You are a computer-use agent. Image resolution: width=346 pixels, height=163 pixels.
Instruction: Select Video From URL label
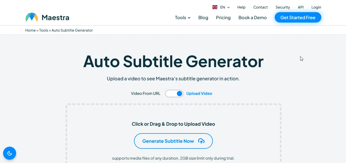click(146, 94)
